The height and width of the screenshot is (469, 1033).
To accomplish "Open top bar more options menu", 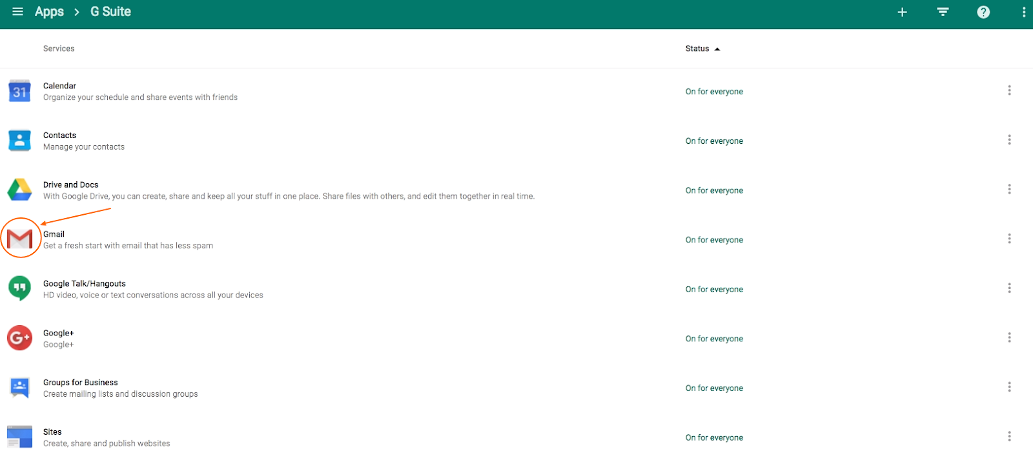I will click(1024, 12).
